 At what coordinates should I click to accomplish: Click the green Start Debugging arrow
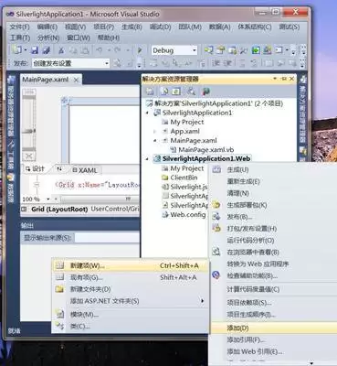click(x=140, y=50)
